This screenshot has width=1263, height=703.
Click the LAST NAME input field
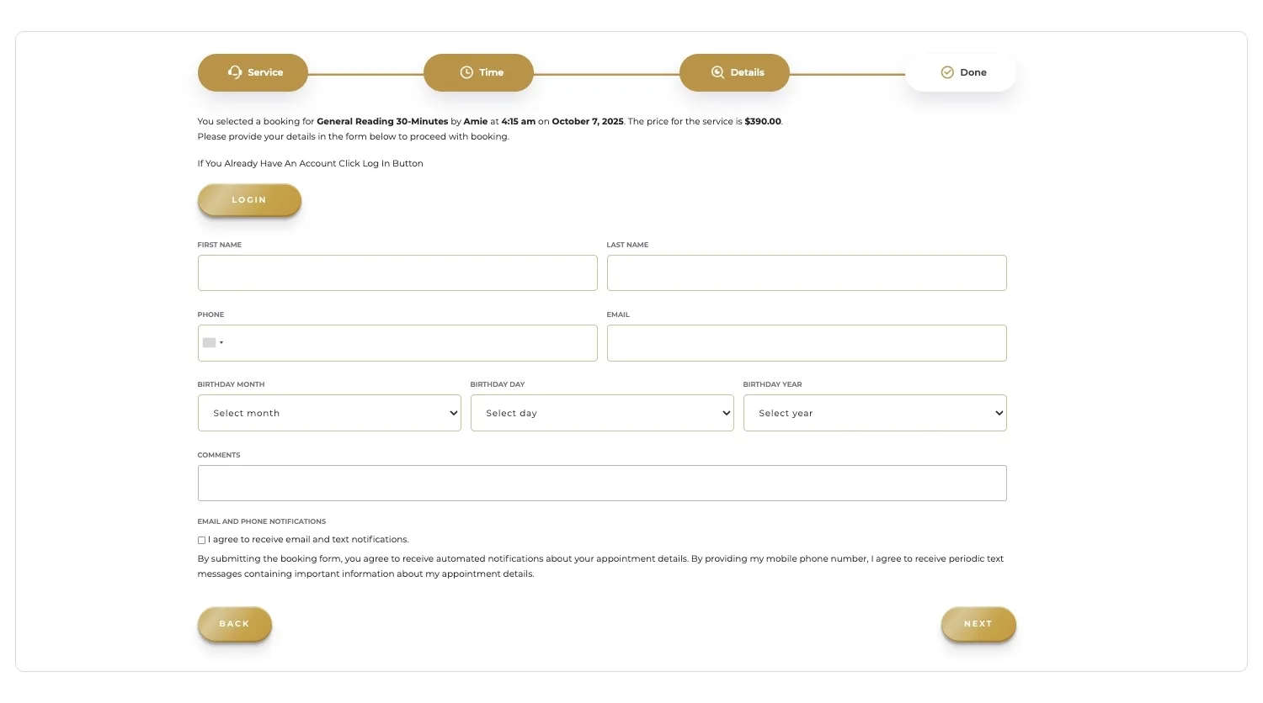[x=806, y=272]
